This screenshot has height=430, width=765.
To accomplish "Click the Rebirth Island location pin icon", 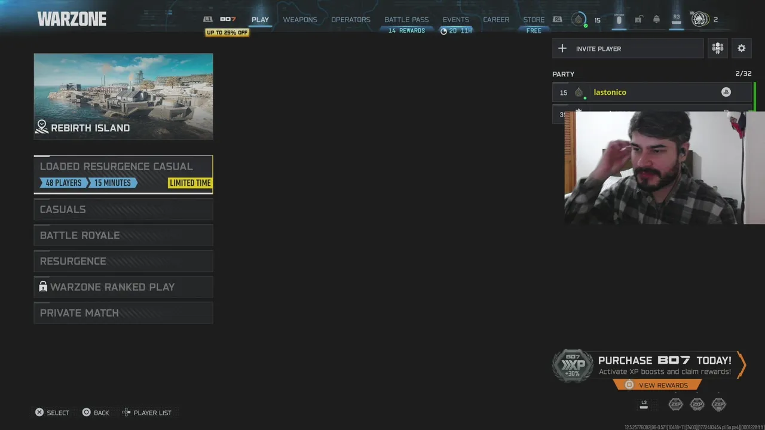I will click(x=42, y=127).
